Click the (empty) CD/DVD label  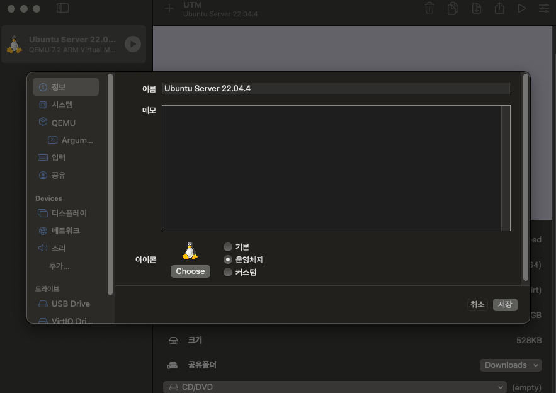coord(526,387)
